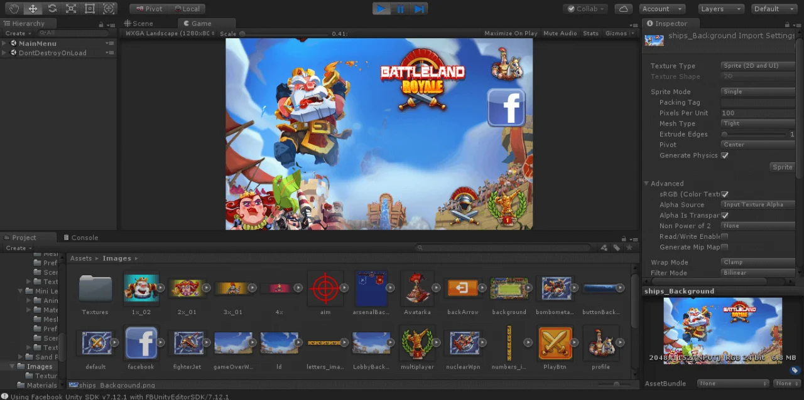804x400 pixels.
Task: Click the favorites star icon in Project panel
Action: point(629,248)
